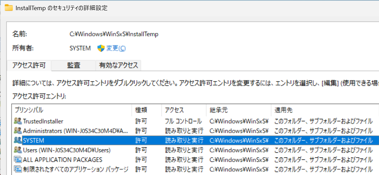Image resolution: width=379 pixels, height=175 pixels.
Task: Sort by the プリンシパル column header
Action: point(72,110)
